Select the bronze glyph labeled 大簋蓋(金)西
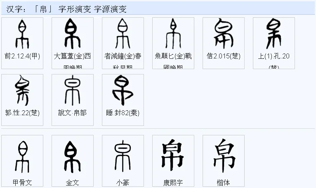Image resolution: width=316 pixels, height=188 pixels. [73, 34]
